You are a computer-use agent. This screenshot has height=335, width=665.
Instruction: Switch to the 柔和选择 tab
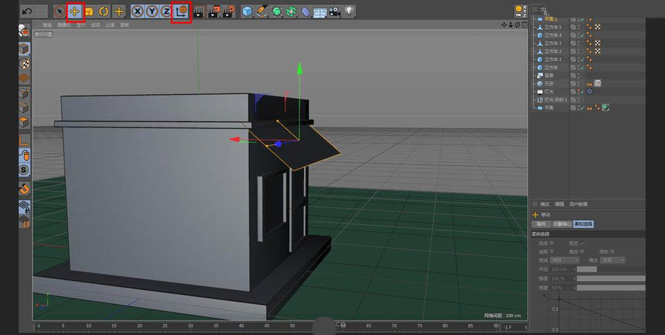(x=583, y=224)
